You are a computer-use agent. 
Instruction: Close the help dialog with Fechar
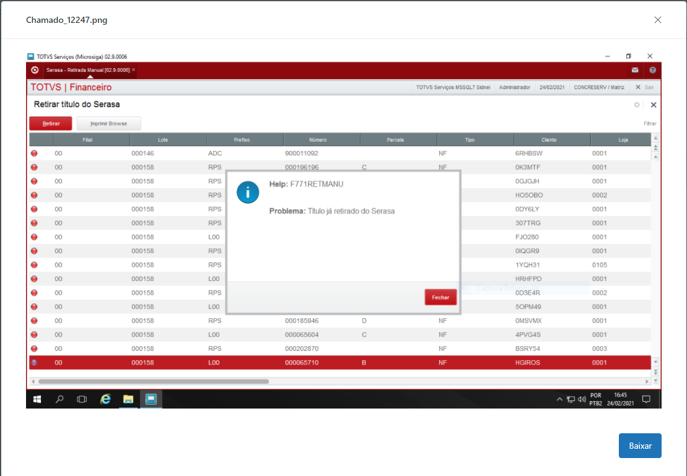440,297
